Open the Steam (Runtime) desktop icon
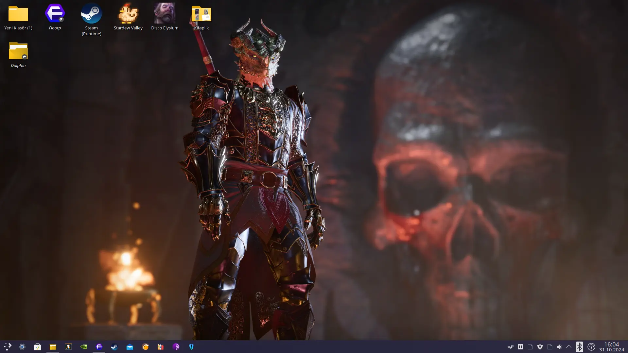The width and height of the screenshot is (628, 353). coord(92,20)
